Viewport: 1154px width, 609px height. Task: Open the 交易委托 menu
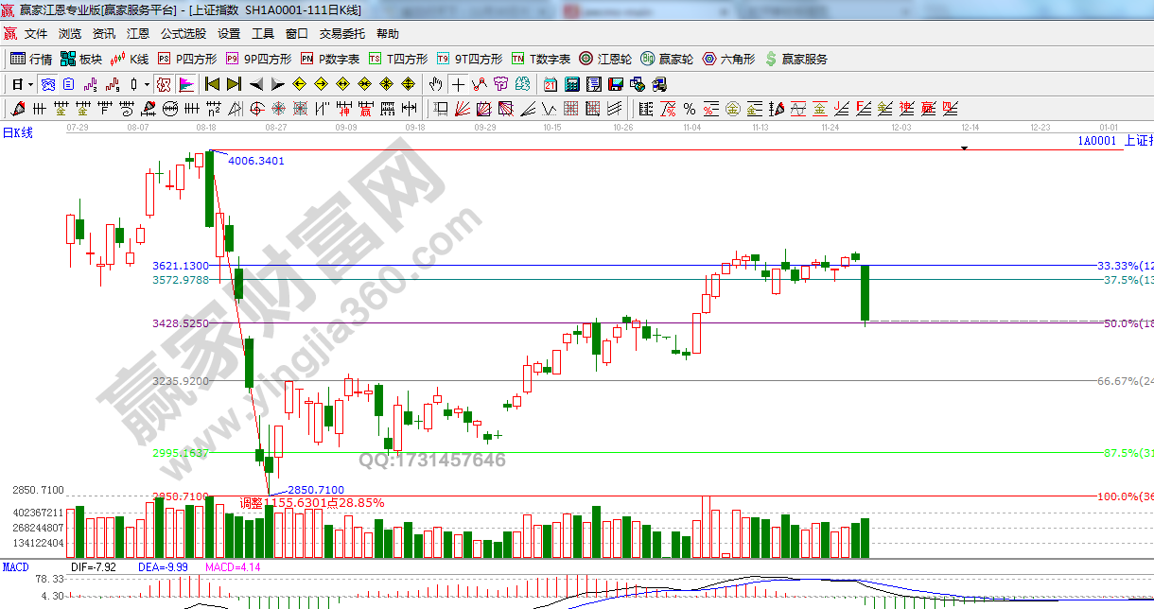coord(341,33)
